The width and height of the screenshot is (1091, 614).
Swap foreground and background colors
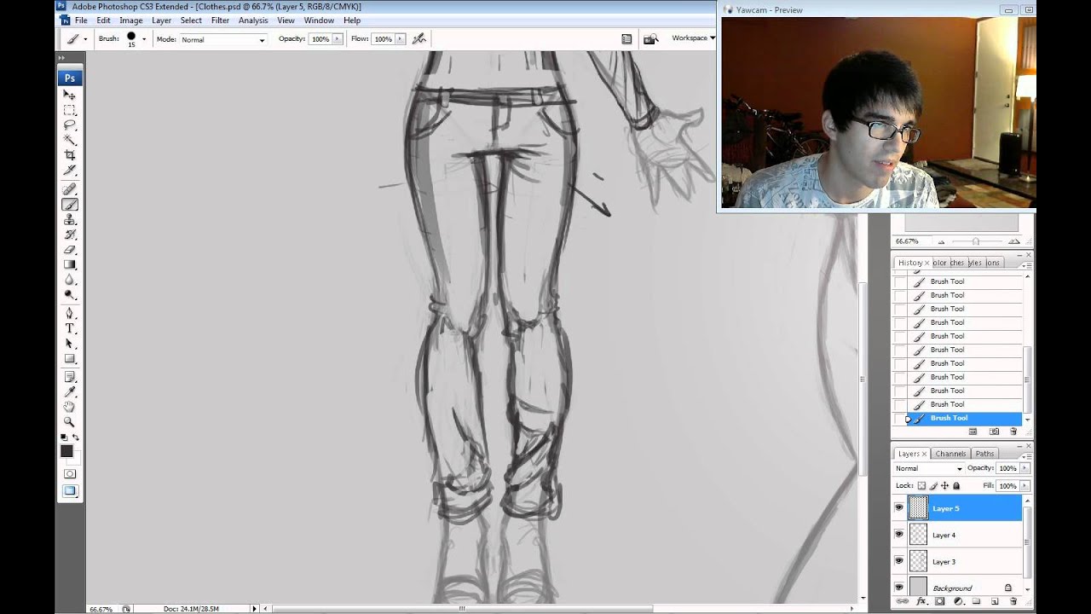pos(75,437)
